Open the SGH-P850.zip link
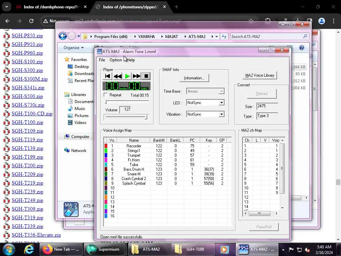Screen dimensions: 341x256 point(27,36)
